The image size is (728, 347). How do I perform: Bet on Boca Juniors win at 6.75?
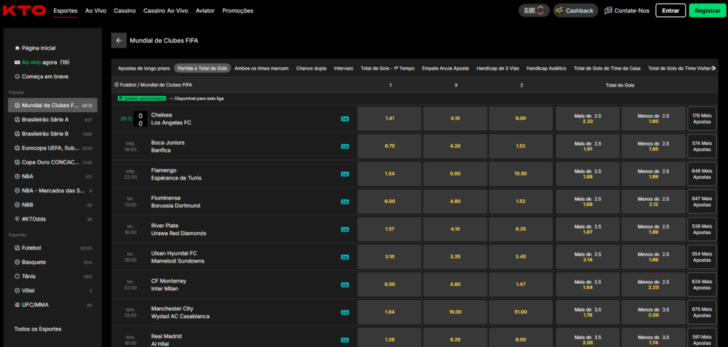pos(390,146)
